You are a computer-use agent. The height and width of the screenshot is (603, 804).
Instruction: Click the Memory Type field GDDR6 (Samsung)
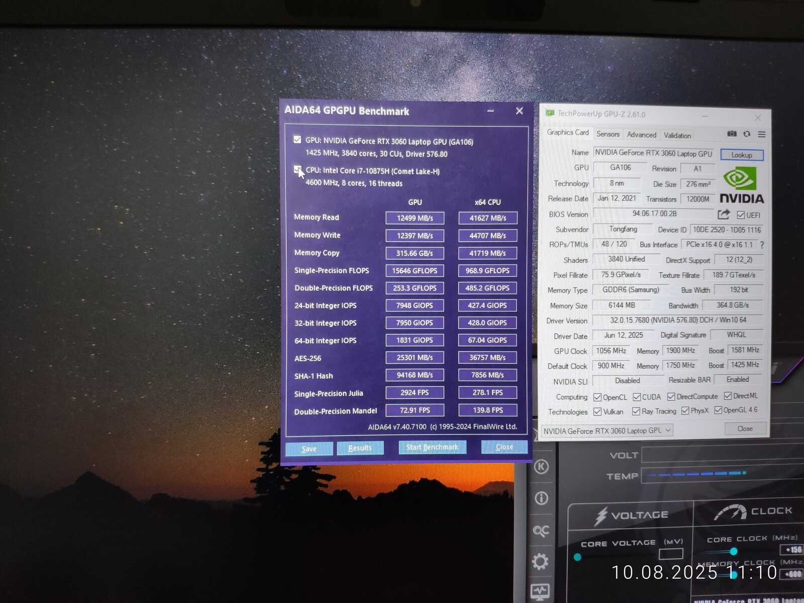[631, 290]
